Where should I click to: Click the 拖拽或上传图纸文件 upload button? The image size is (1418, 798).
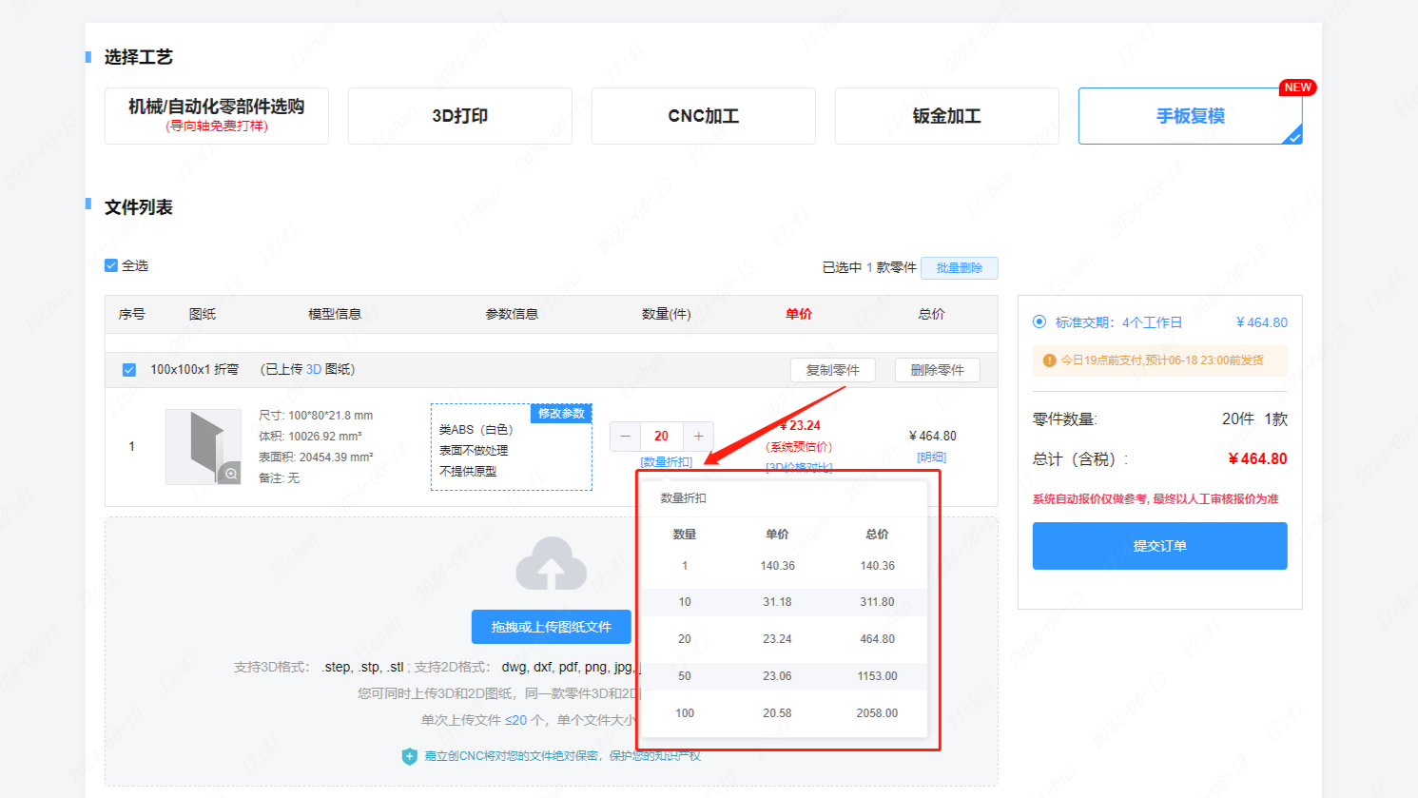(551, 627)
